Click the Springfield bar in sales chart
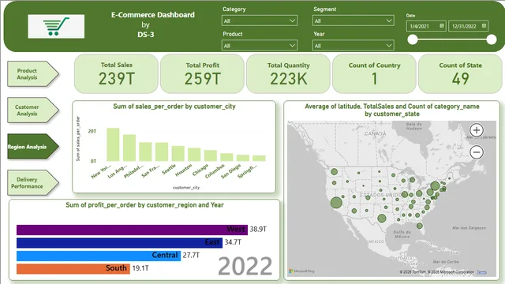 [x=259, y=158]
